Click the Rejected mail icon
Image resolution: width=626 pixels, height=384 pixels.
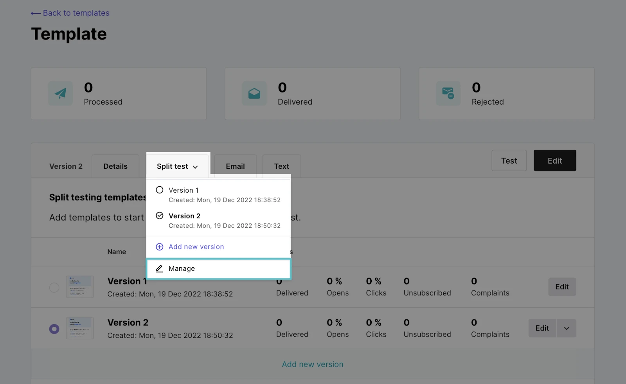(448, 93)
